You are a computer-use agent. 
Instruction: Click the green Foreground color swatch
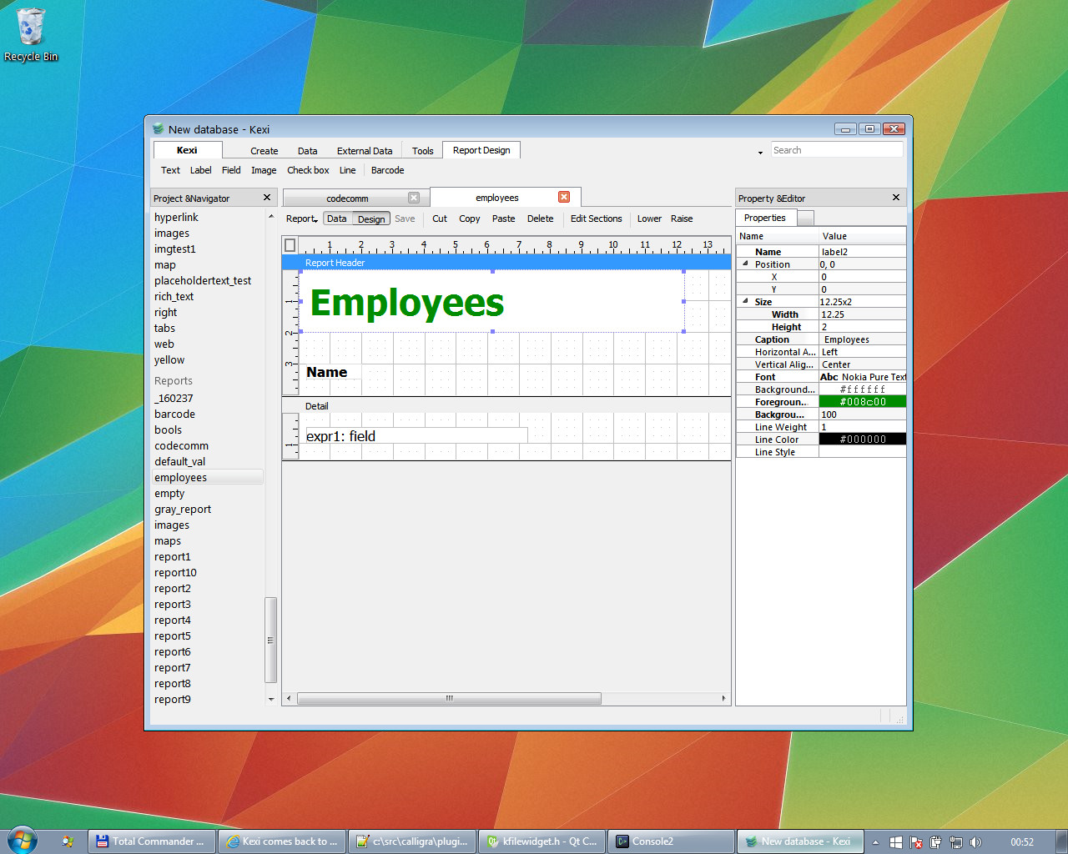pyautogui.click(x=862, y=402)
